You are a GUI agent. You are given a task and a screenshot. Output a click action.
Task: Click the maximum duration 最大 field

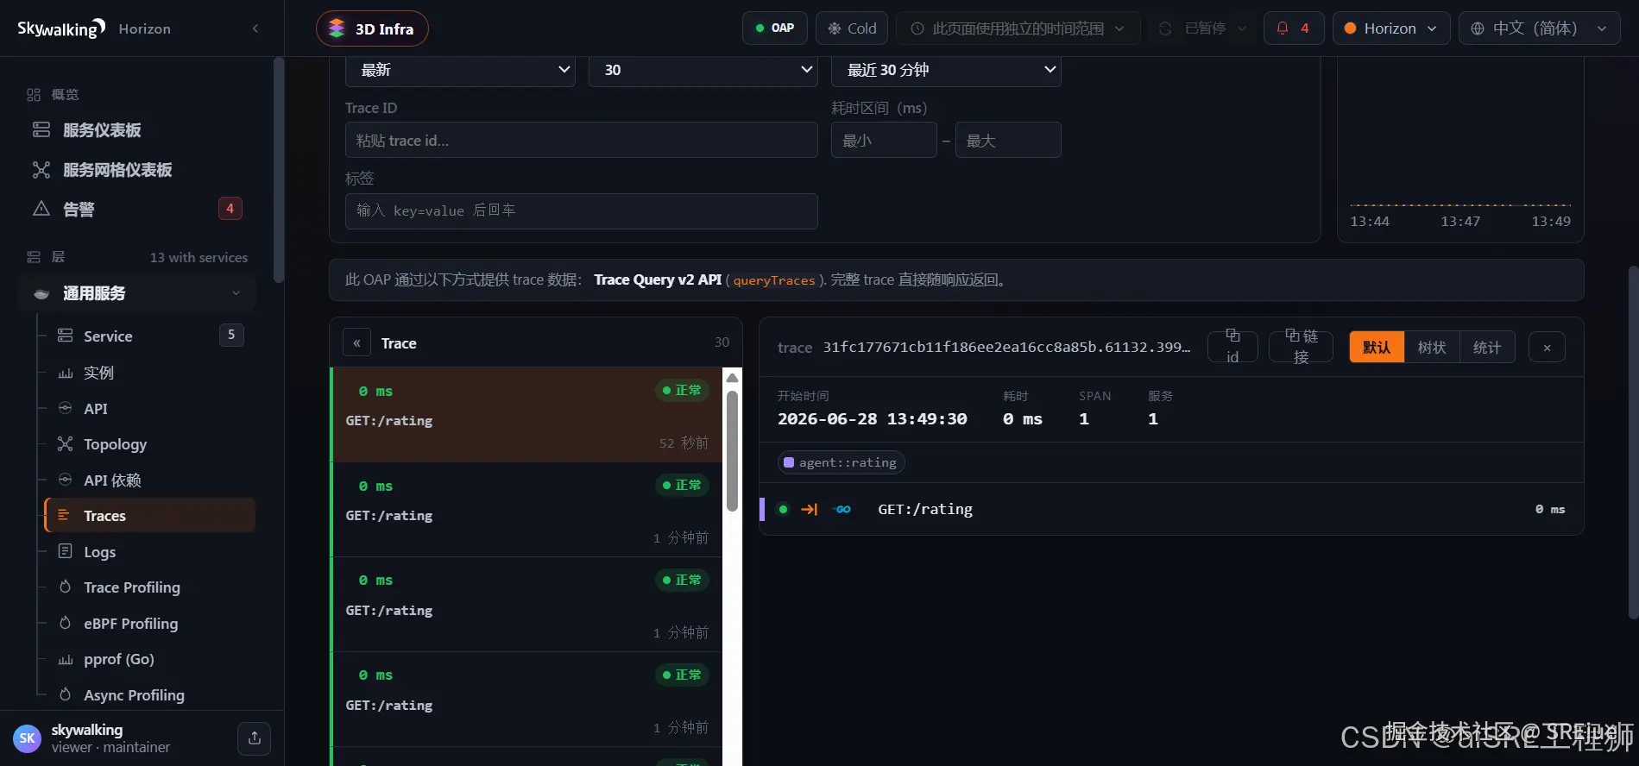[1008, 140]
